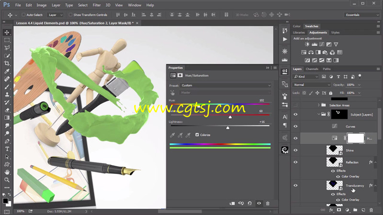
Task: Click the foreground color swatch
Action: pyautogui.click(x=5, y=201)
